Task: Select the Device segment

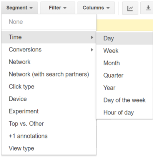Action: click(x=49, y=99)
